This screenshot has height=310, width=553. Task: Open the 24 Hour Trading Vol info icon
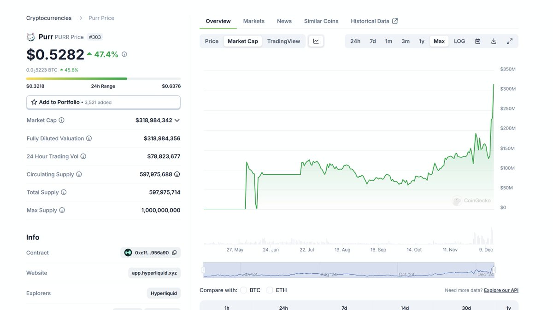tap(83, 156)
